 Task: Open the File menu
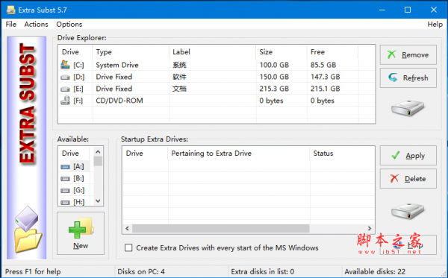(x=11, y=25)
